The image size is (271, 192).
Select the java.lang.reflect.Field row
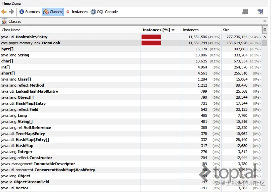click(x=131, y=109)
